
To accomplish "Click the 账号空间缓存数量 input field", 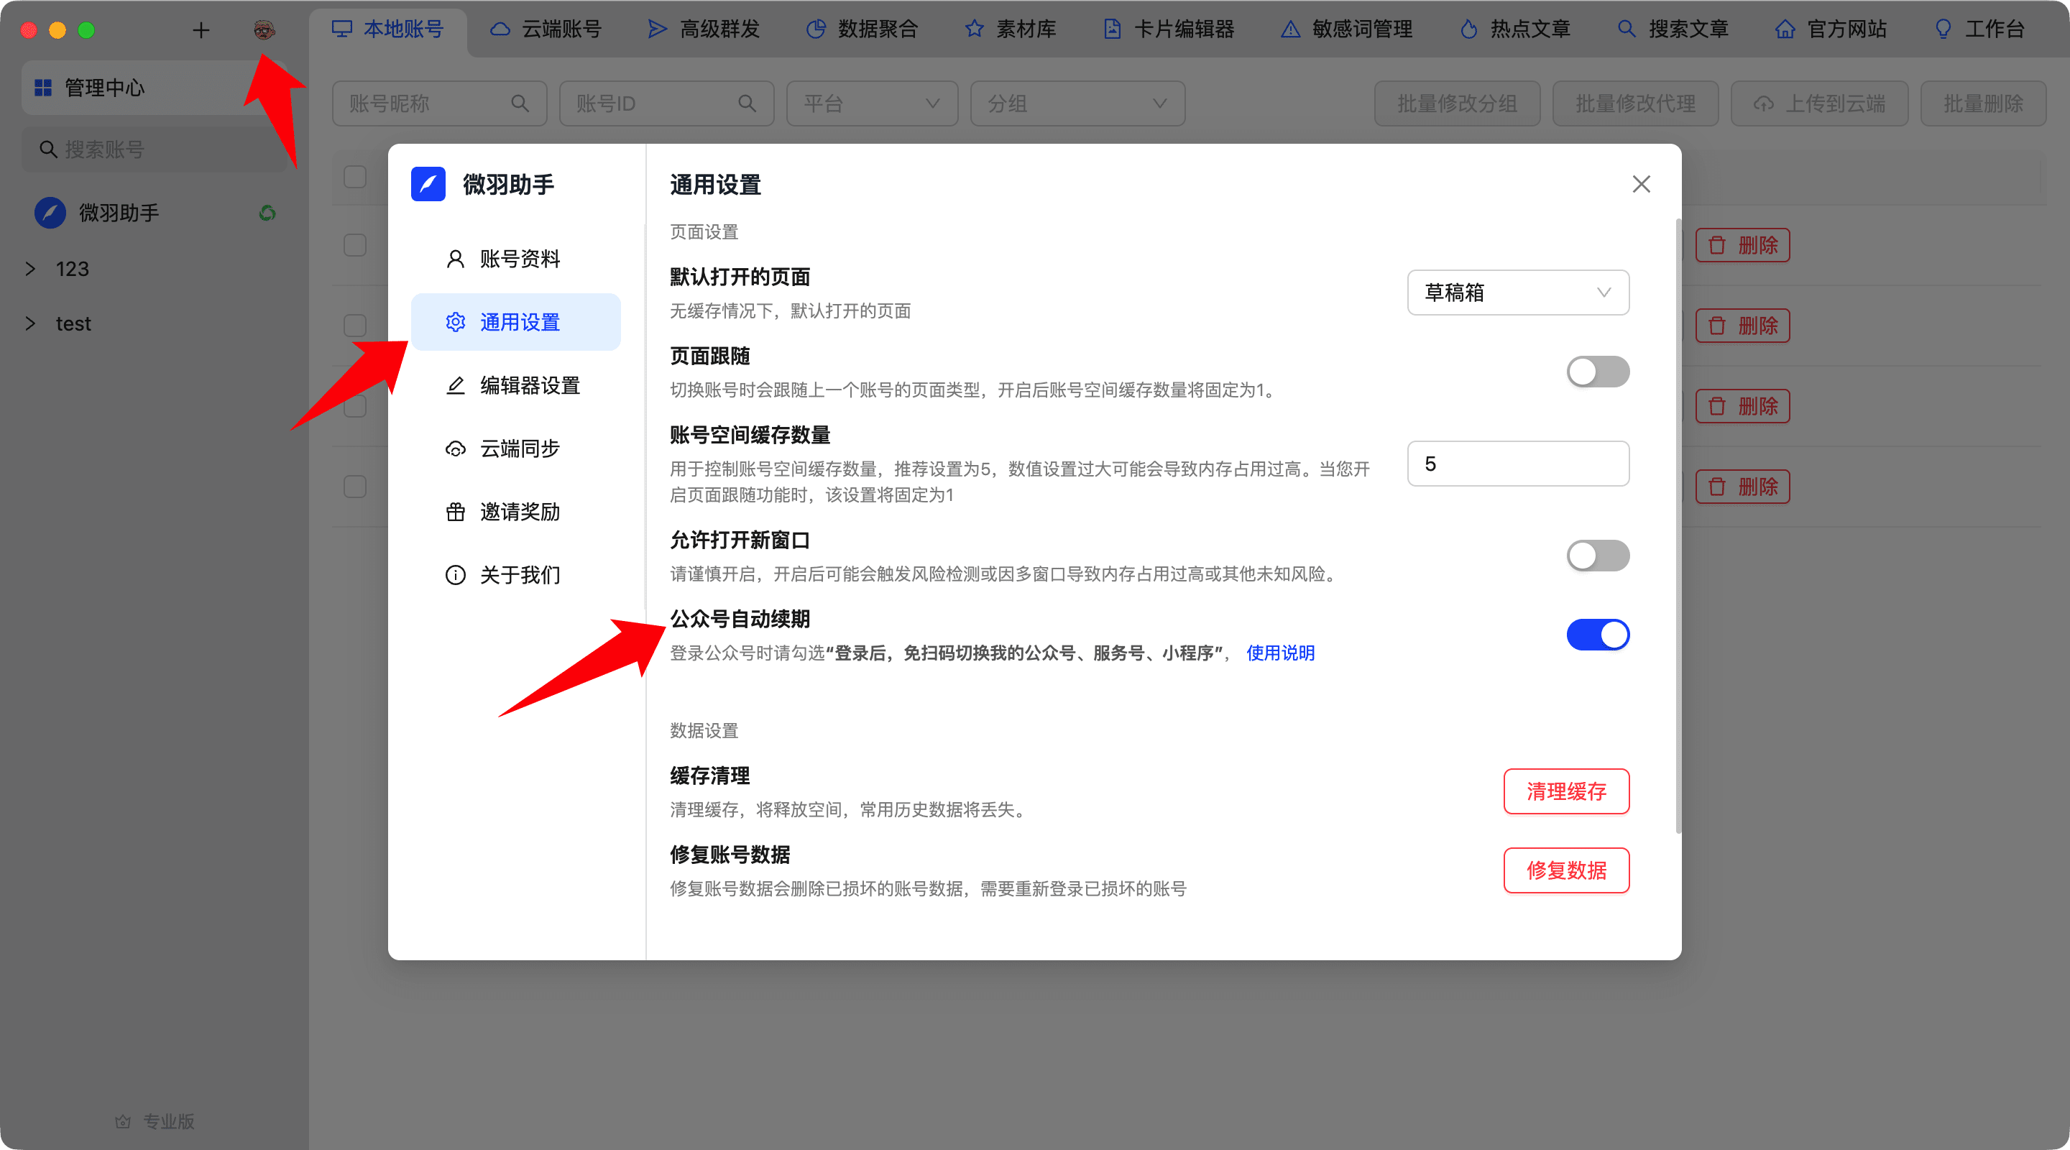I will pyautogui.click(x=1517, y=464).
